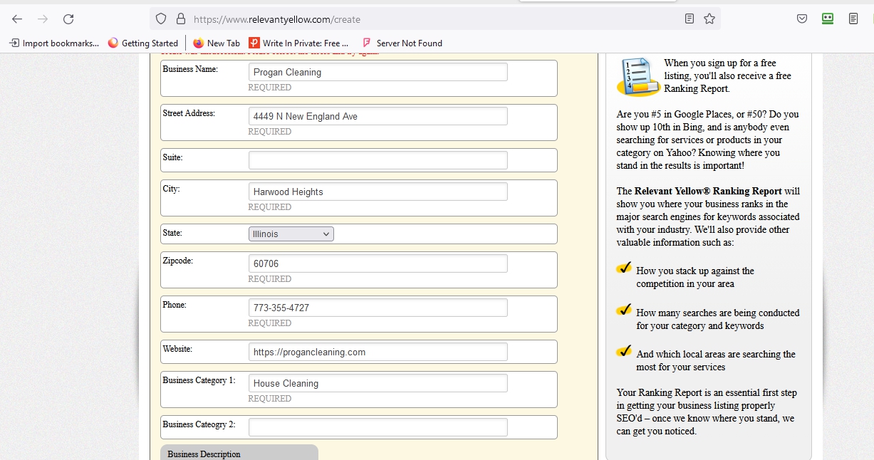Click the Server Not Found bookmark

402,43
